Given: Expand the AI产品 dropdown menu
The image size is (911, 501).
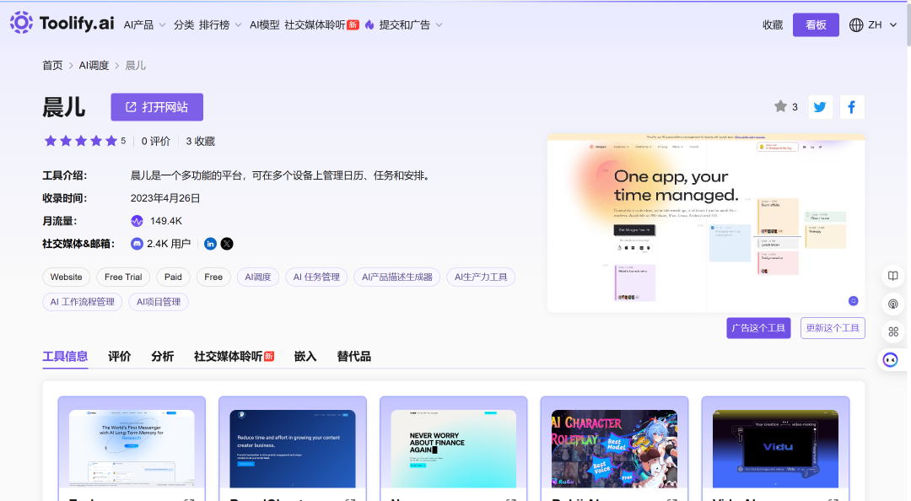Looking at the screenshot, I should [x=145, y=25].
